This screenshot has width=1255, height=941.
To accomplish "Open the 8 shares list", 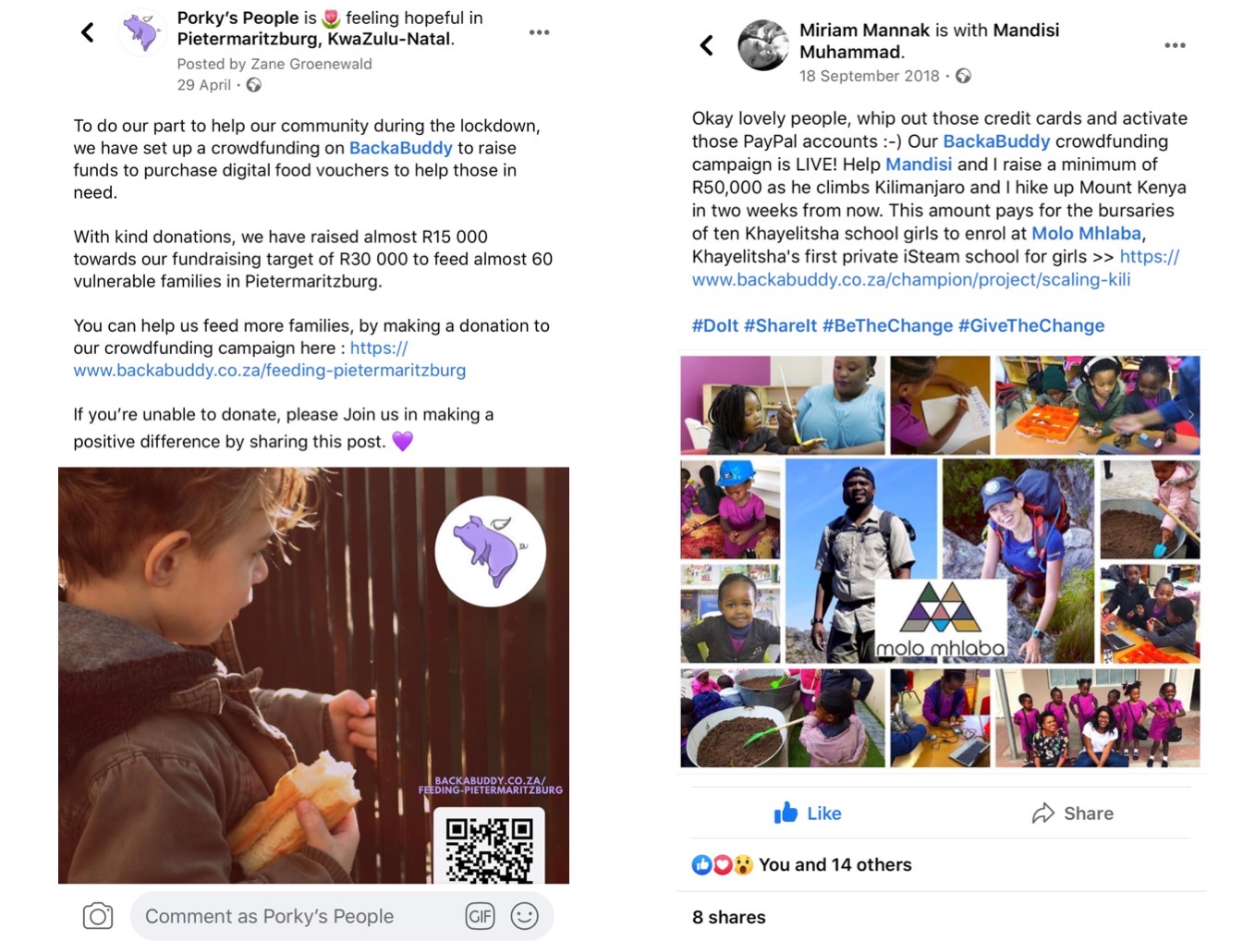I will click(729, 917).
